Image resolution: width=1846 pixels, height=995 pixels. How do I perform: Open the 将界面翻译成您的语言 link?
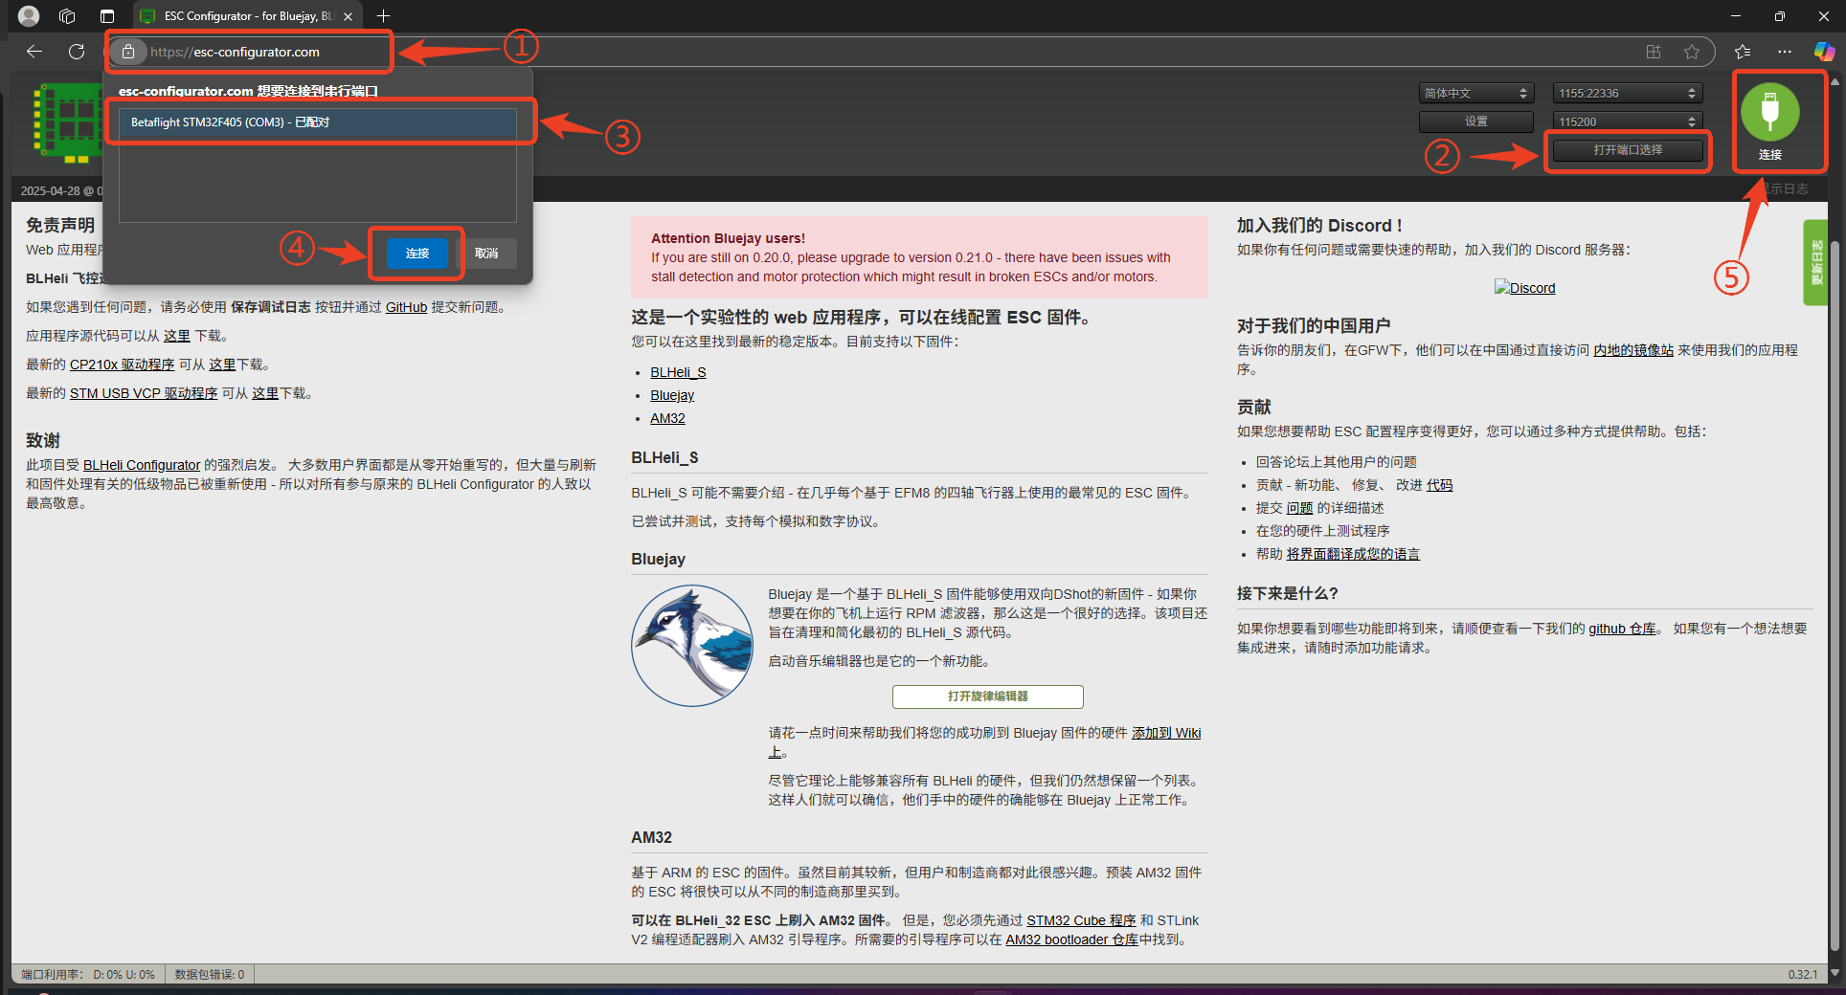click(x=1353, y=554)
